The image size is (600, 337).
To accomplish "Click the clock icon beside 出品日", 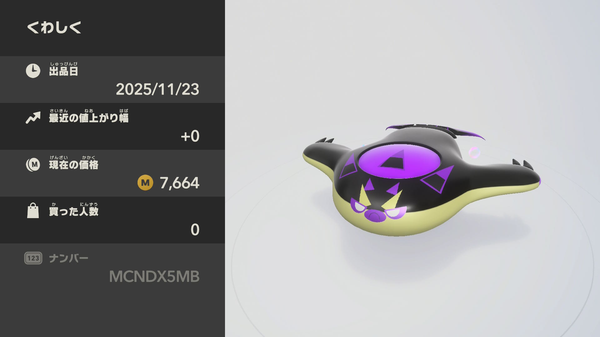I will click(33, 71).
